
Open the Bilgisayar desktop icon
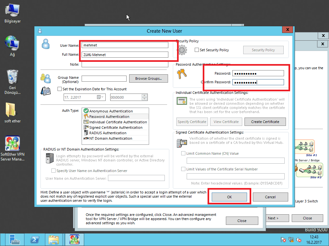click(x=13, y=11)
